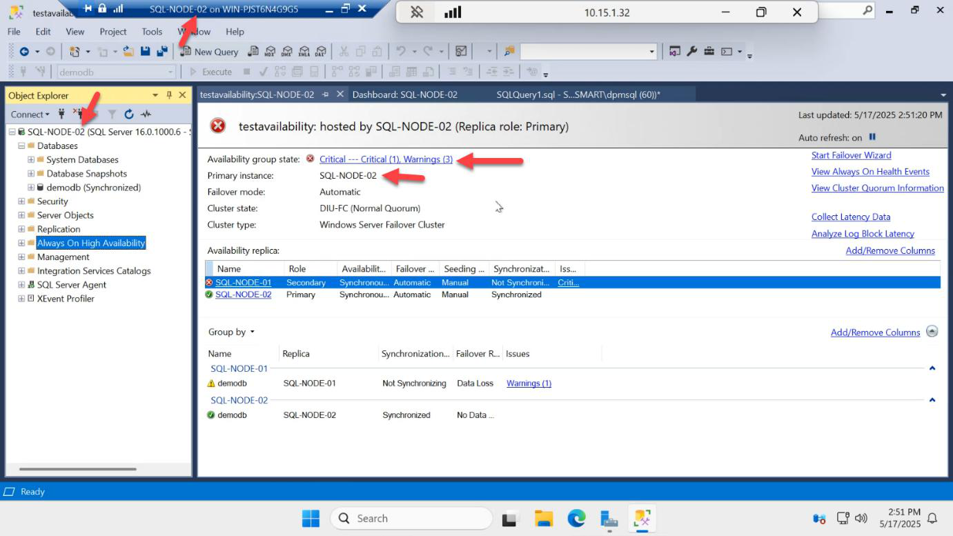Open the Project menu
Screen dimensions: 953x536
coord(113,32)
